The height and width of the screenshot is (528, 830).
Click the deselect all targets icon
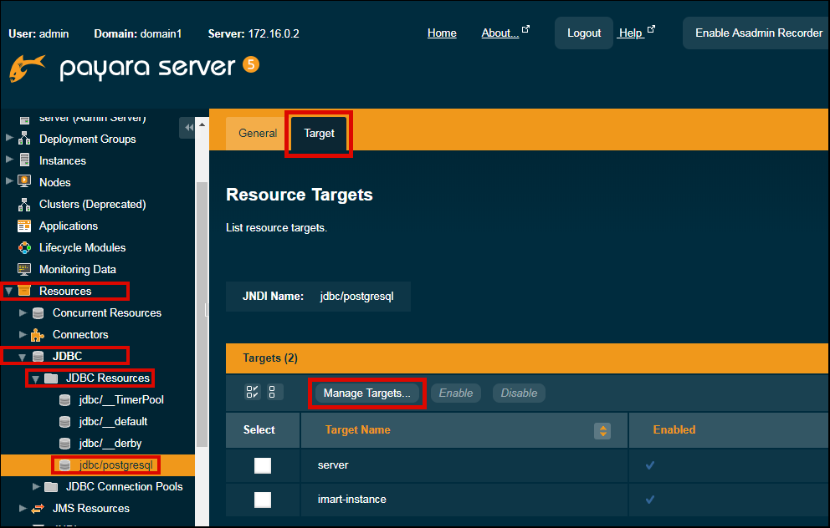pyautogui.click(x=273, y=393)
